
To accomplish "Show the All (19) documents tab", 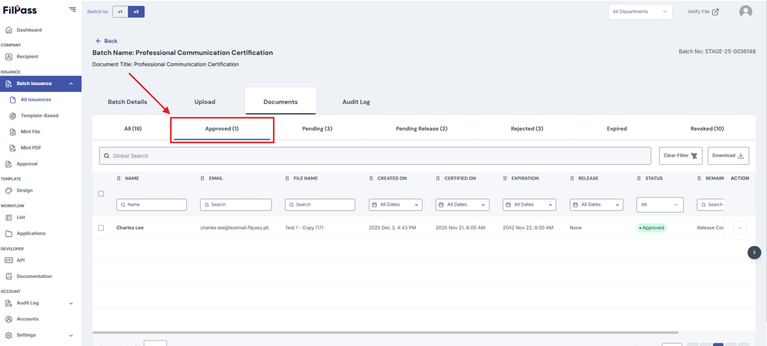I will click(133, 129).
